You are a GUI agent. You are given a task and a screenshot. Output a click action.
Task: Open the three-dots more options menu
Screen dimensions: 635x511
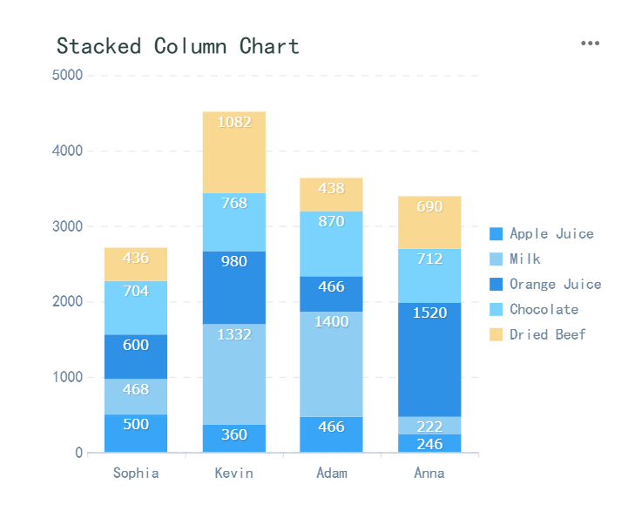point(591,44)
